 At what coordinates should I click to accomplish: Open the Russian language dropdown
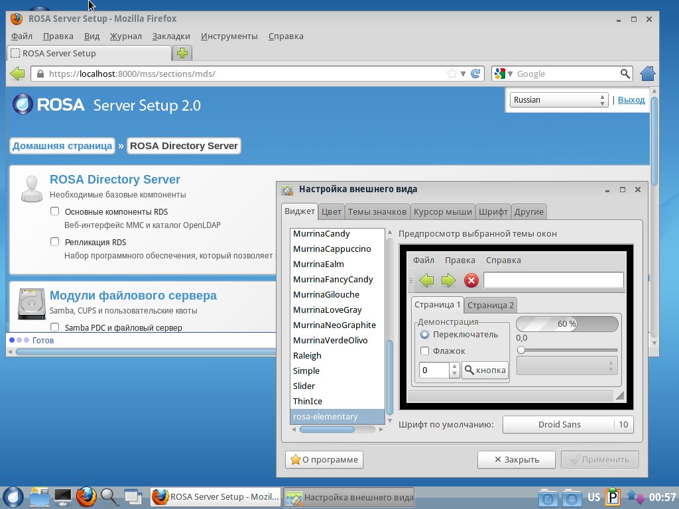click(558, 100)
